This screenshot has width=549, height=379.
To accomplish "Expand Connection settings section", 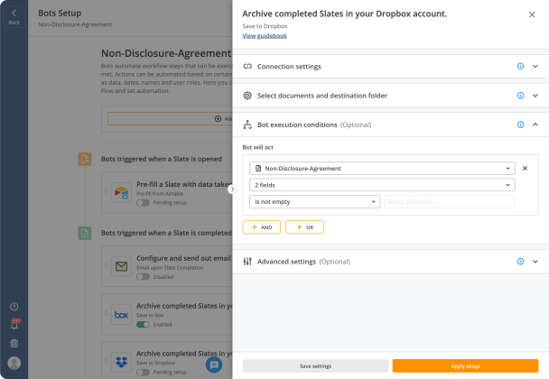I will pos(535,66).
